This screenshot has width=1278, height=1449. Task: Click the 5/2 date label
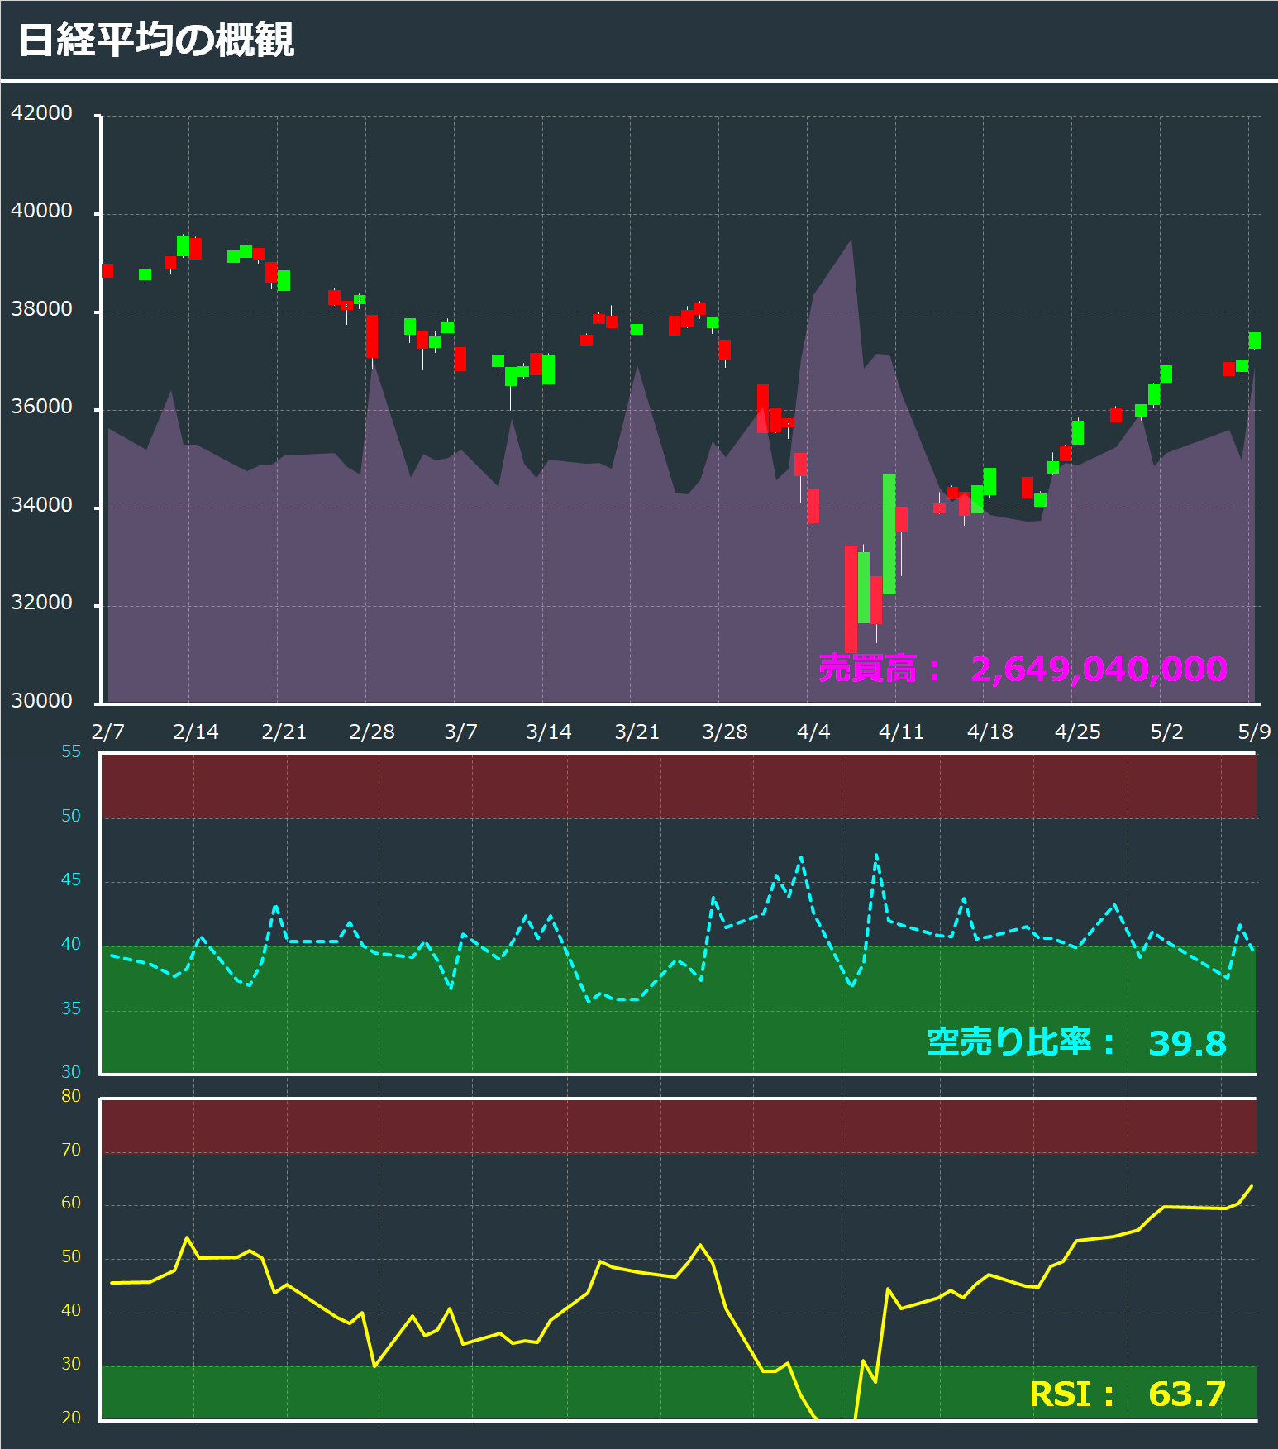1166,732
